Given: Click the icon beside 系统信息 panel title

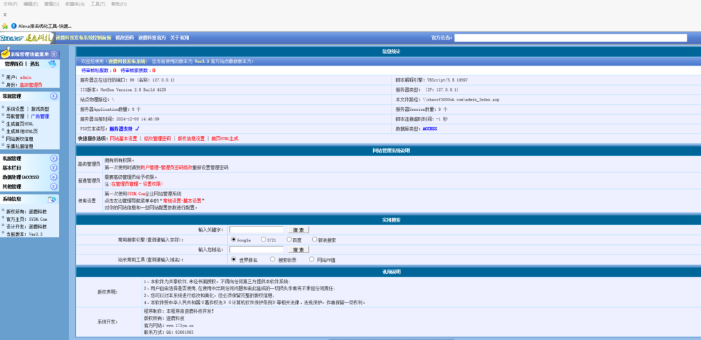Looking at the screenshot, I should 51,199.
